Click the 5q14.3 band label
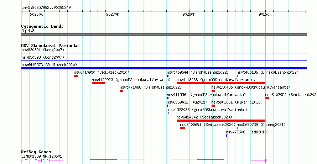Image resolution: width=317 pixels, height=164 pixels. click(x=28, y=31)
